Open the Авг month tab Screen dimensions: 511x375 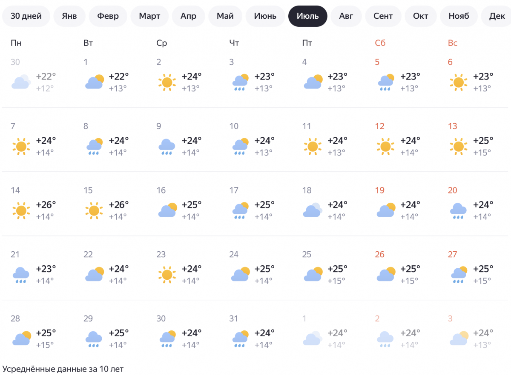346,16
